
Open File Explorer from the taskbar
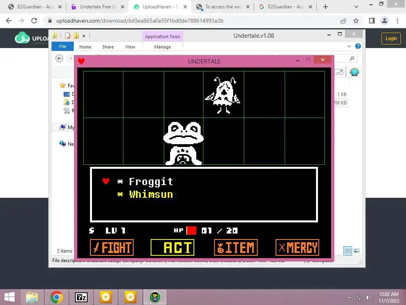[x=32, y=297]
